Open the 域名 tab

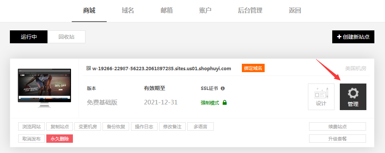pyautogui.click(x=128, y=11)
